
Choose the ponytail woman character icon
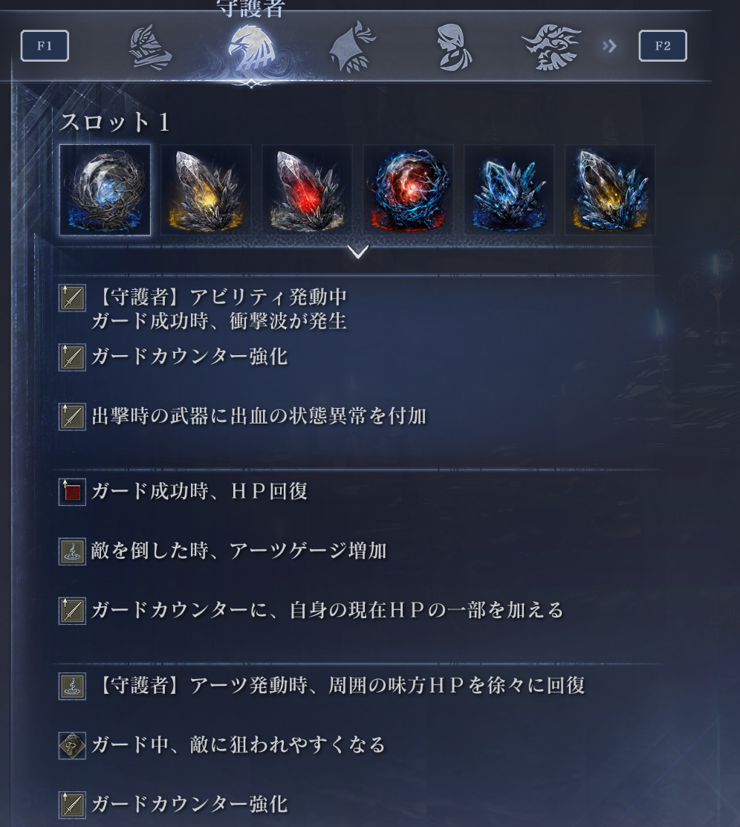point(454,48)
